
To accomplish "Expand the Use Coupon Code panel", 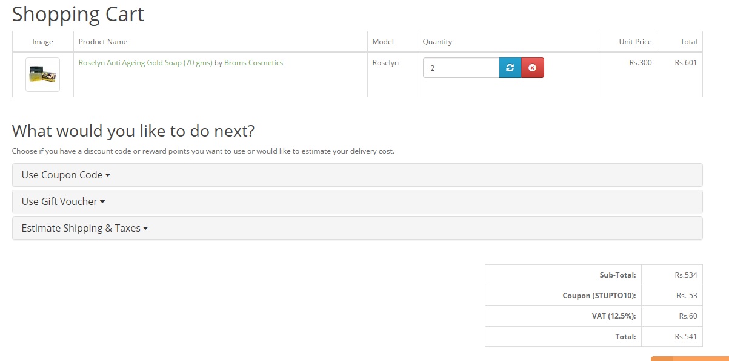I will (66, 175).
